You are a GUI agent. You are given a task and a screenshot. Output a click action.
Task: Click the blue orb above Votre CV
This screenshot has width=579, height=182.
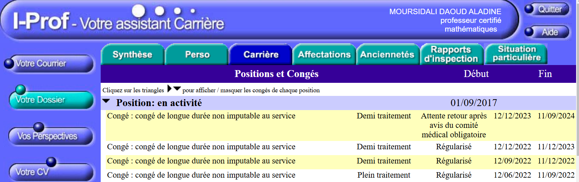click(51, 162)
